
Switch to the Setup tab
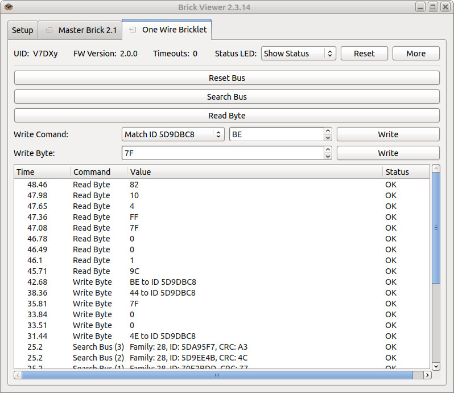pos(23,30)
